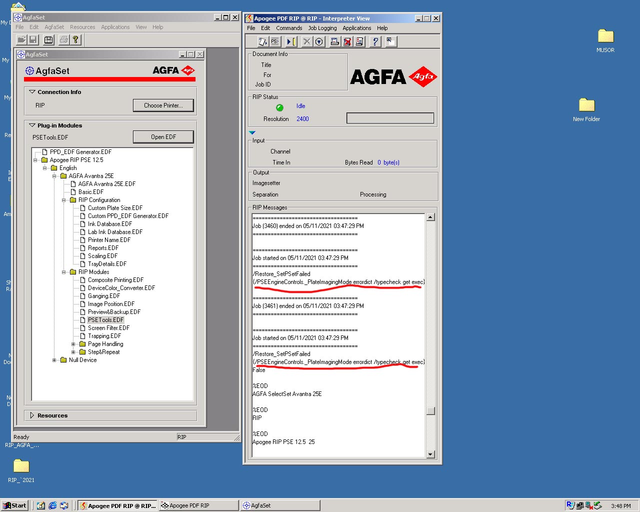Screen dimensions: 640x512
Task: Click RIP Messages scrollbar down arrow
Action: point(430,454)
